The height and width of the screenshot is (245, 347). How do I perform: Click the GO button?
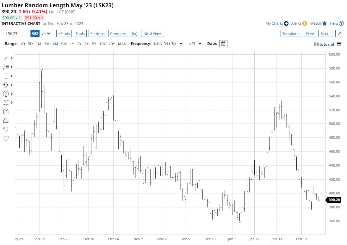click(x=35, y=33)
